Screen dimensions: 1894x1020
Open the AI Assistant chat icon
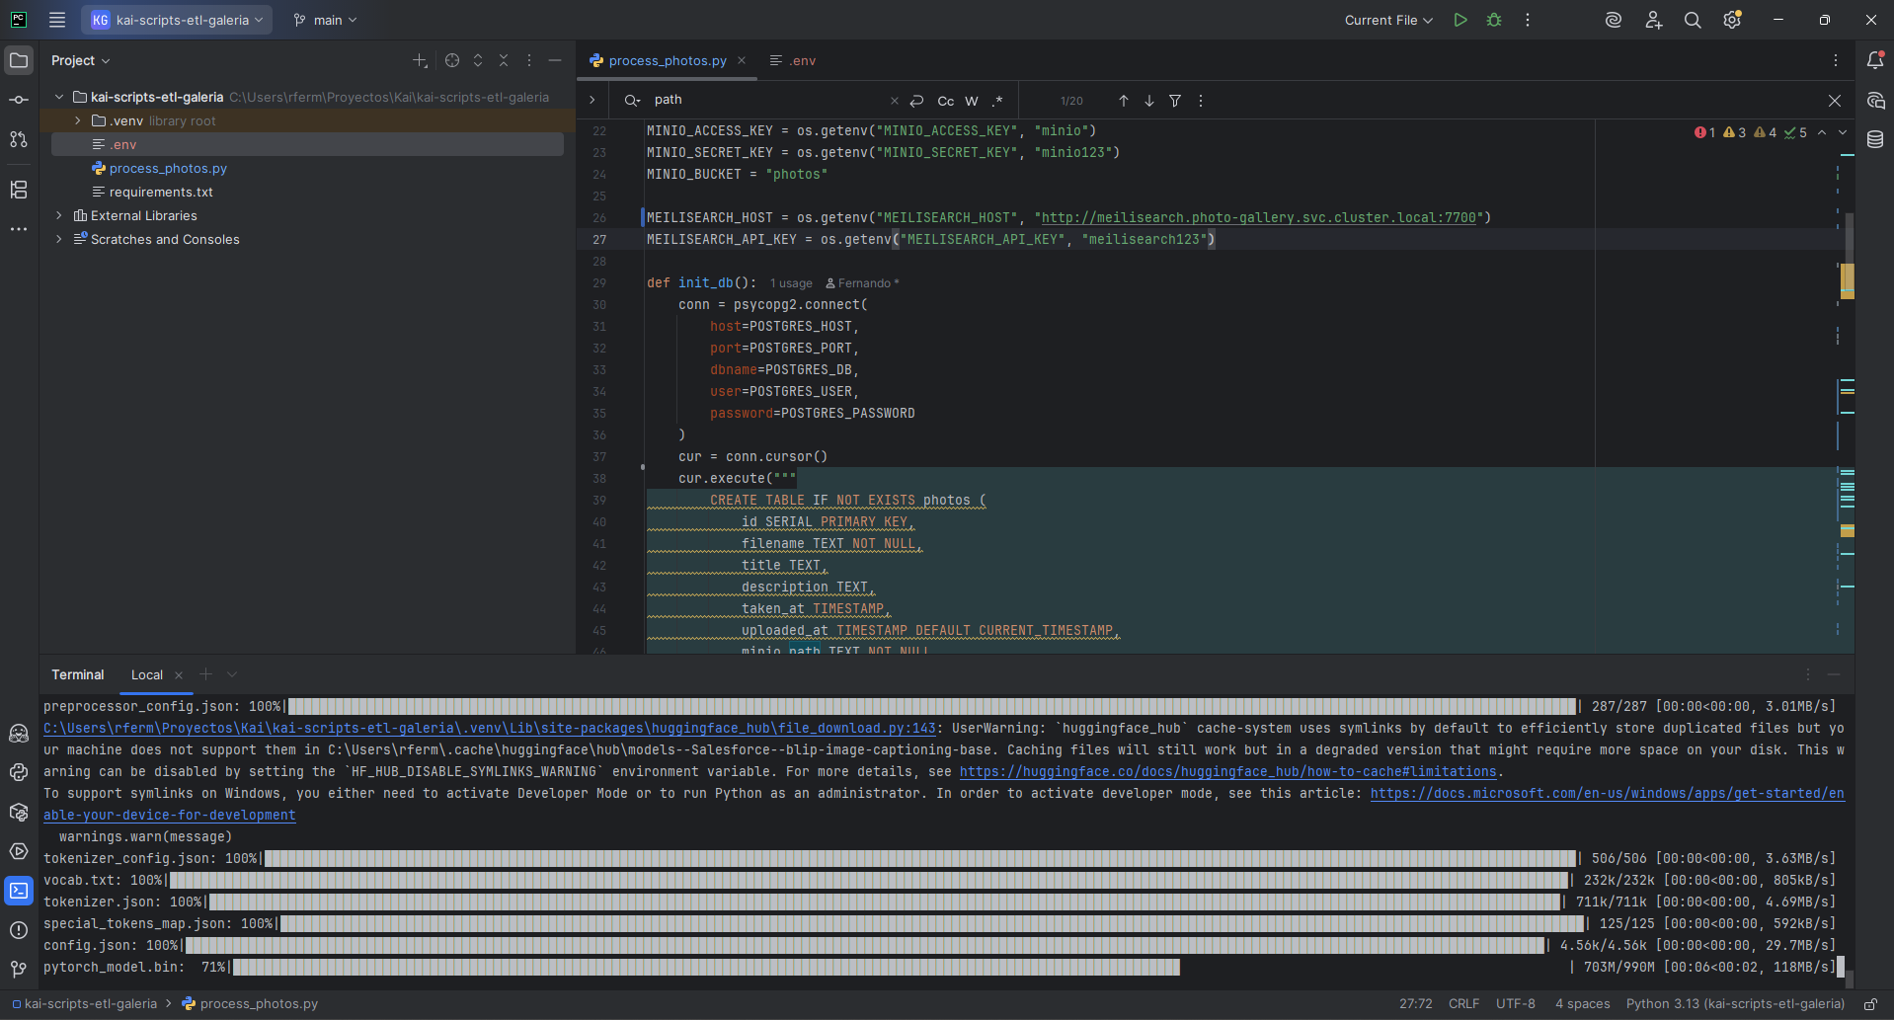click(1875, 101)
